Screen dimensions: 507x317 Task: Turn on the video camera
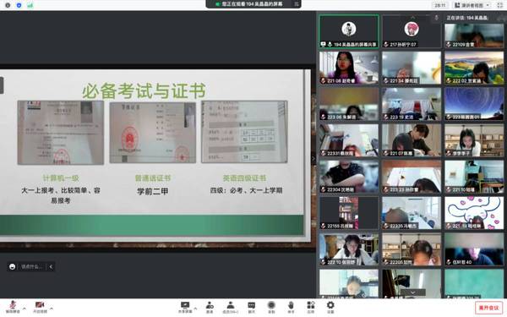coord(40,307)
